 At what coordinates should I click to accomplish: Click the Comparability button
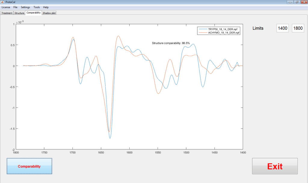pos(29,166)
